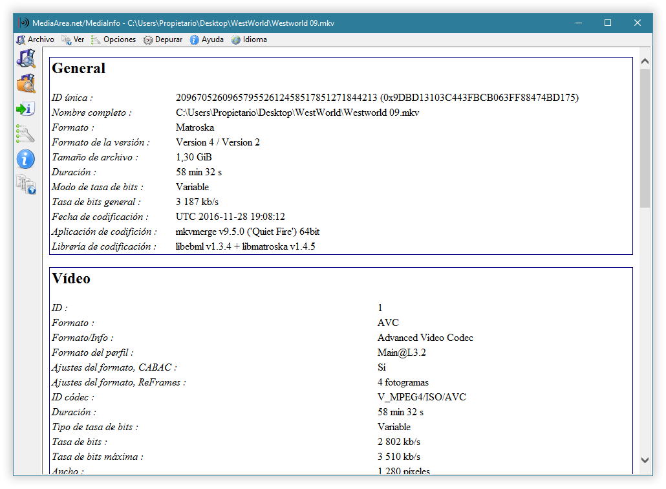
Task: Click the Matroska format value
Action: pyautogui.click(x=195, y=127)
